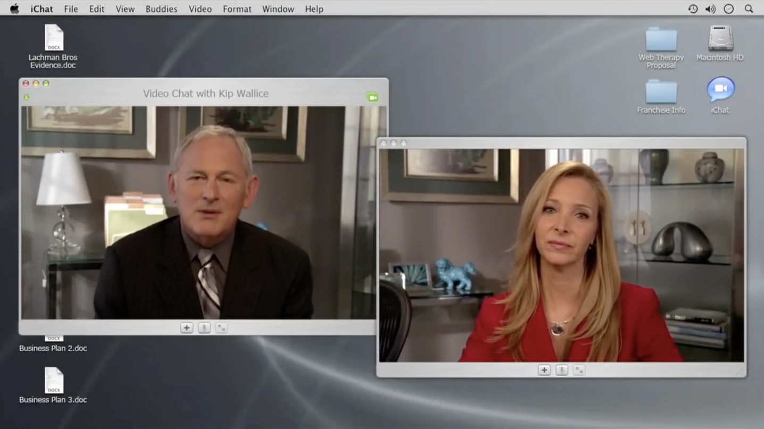764x429 pixels.
Task: Toggle full screen under the blonde woman's video
Action: click(x=579, y=370)
